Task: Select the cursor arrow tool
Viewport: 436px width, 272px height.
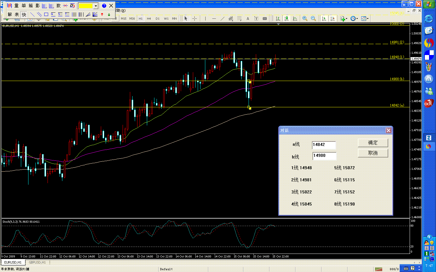Action: pyautogui.click(x=186, y=18)
